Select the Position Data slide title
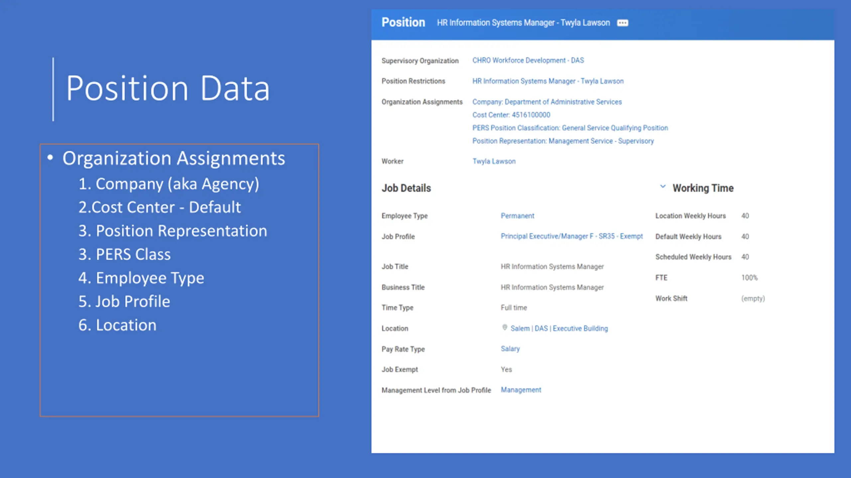Screen dimensions: 851x478 (168, 89)
